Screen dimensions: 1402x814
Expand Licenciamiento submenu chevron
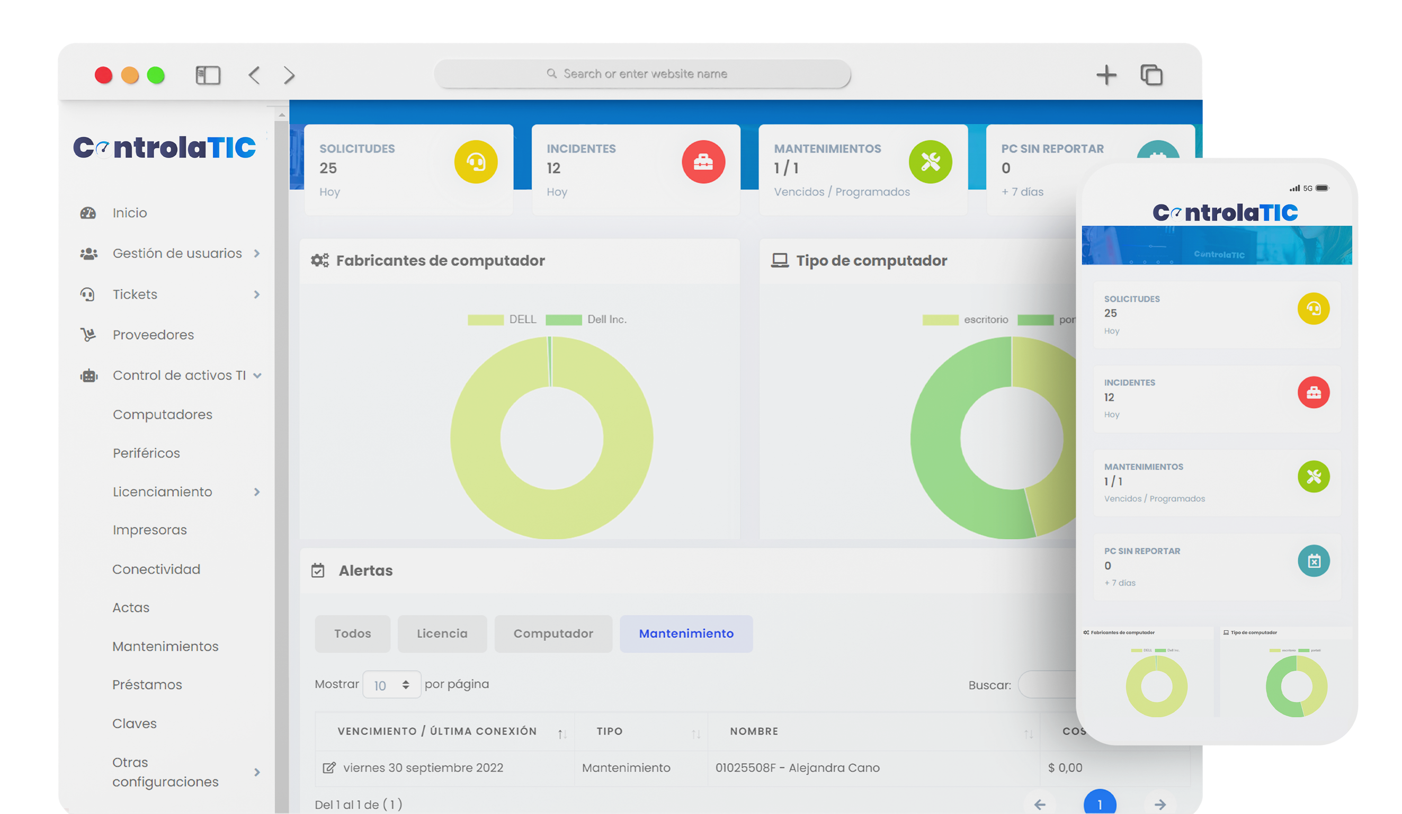257,492
